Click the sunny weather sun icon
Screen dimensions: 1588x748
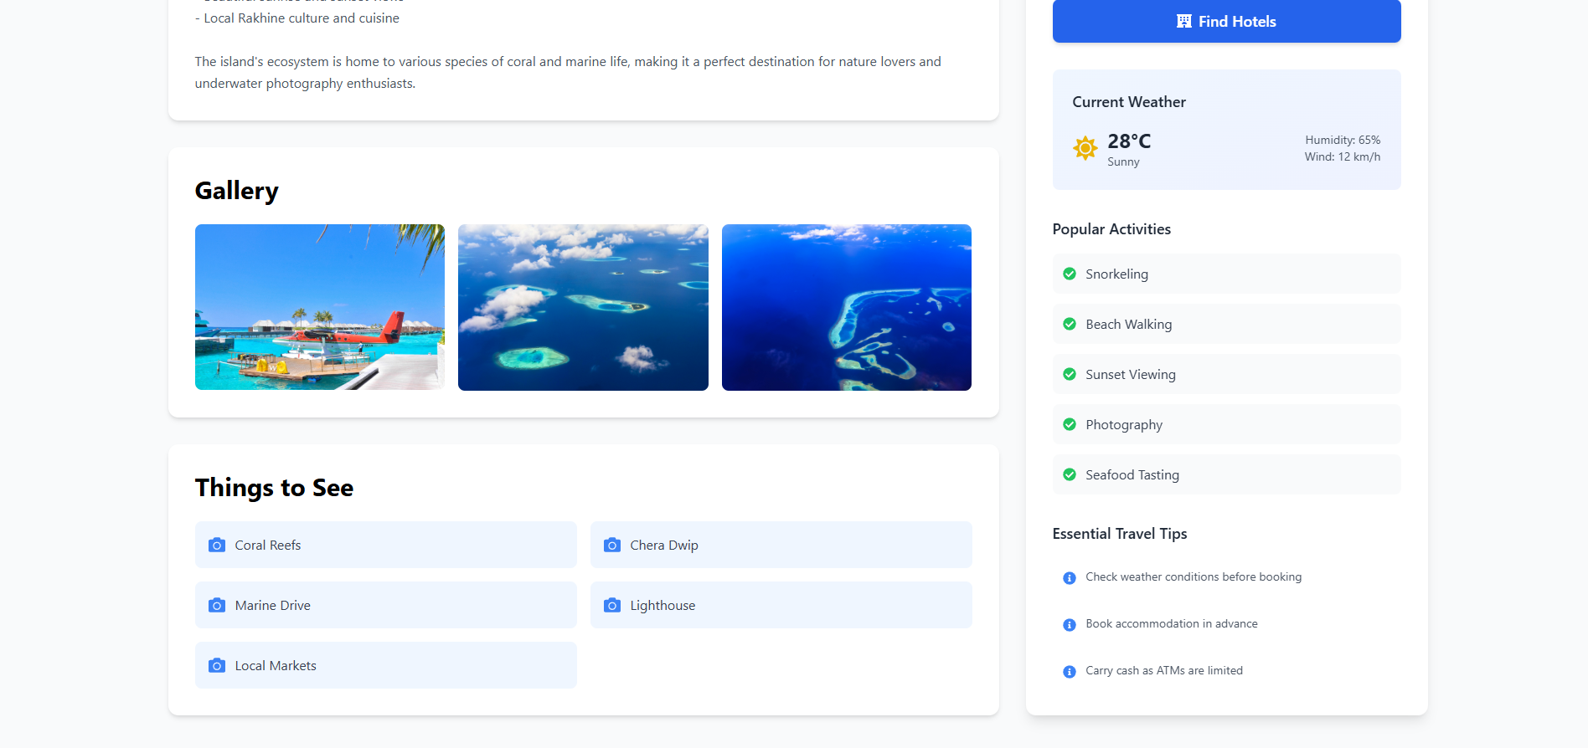click(x=1085, y=148)
